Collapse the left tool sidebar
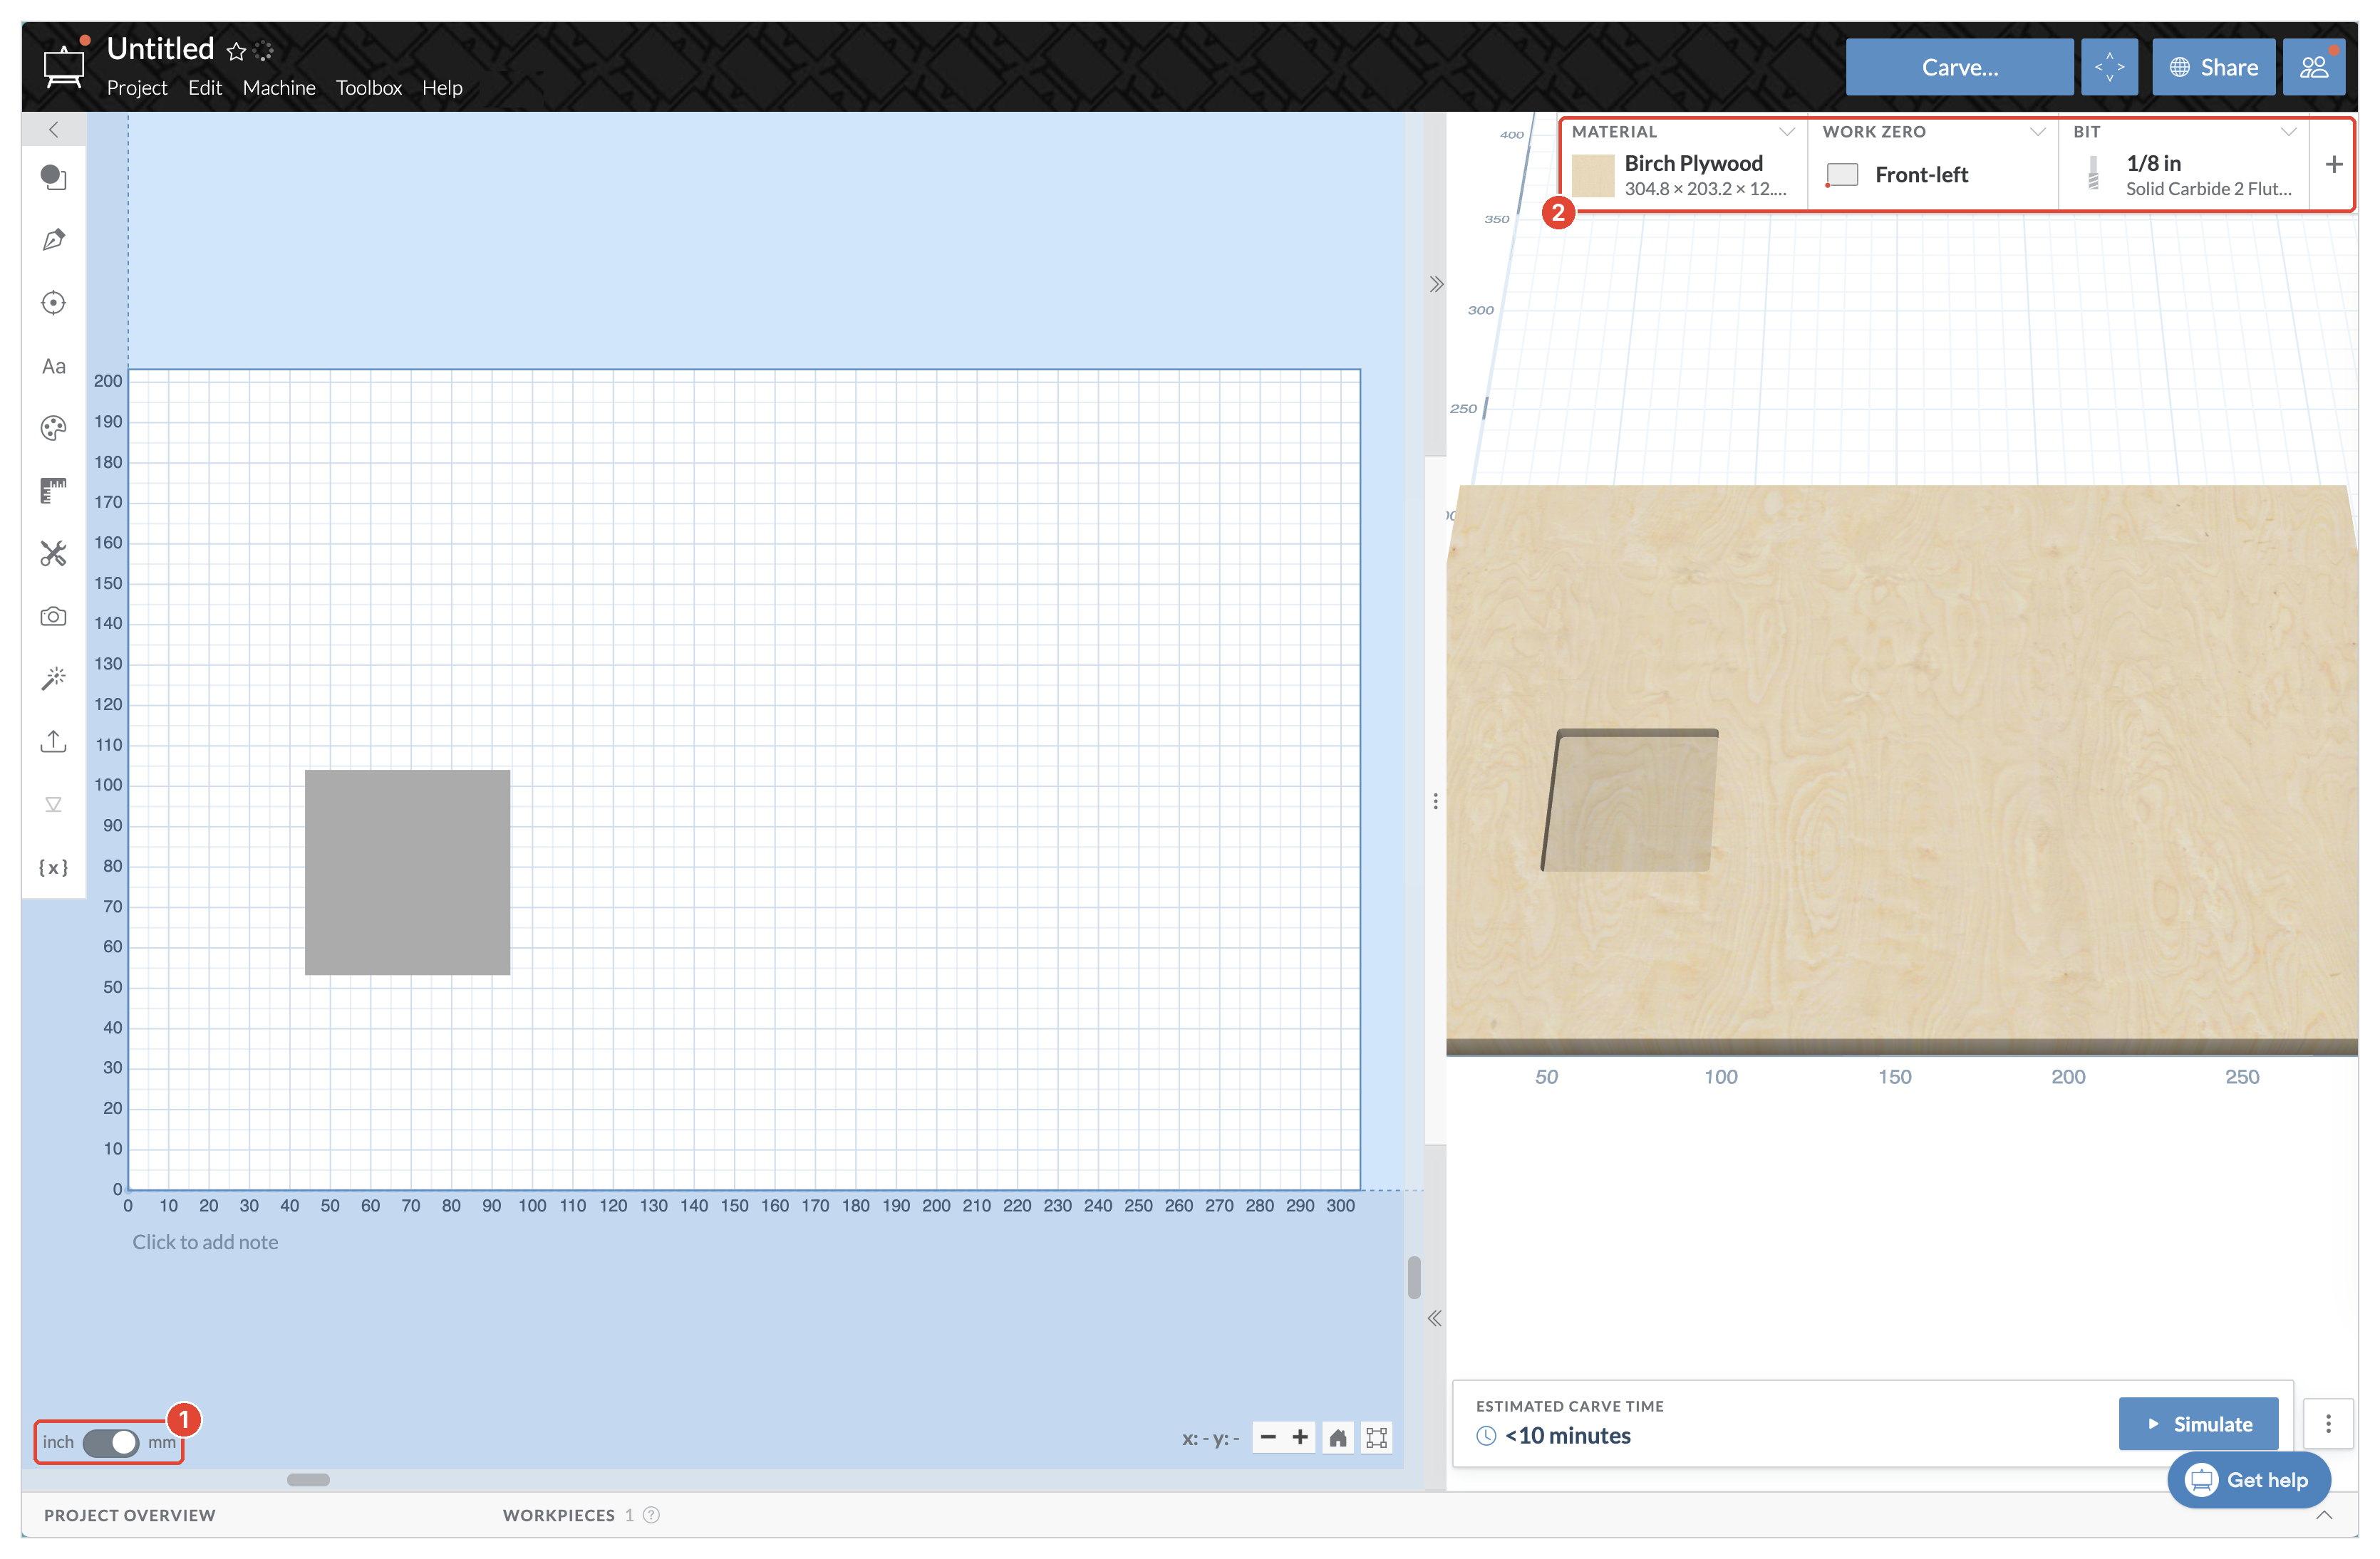Viewport: 2380px width, 1559px height. click(53, 130)
